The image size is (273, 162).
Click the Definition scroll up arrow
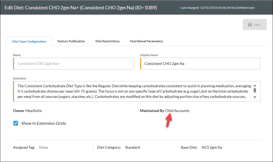pos(255,86)
